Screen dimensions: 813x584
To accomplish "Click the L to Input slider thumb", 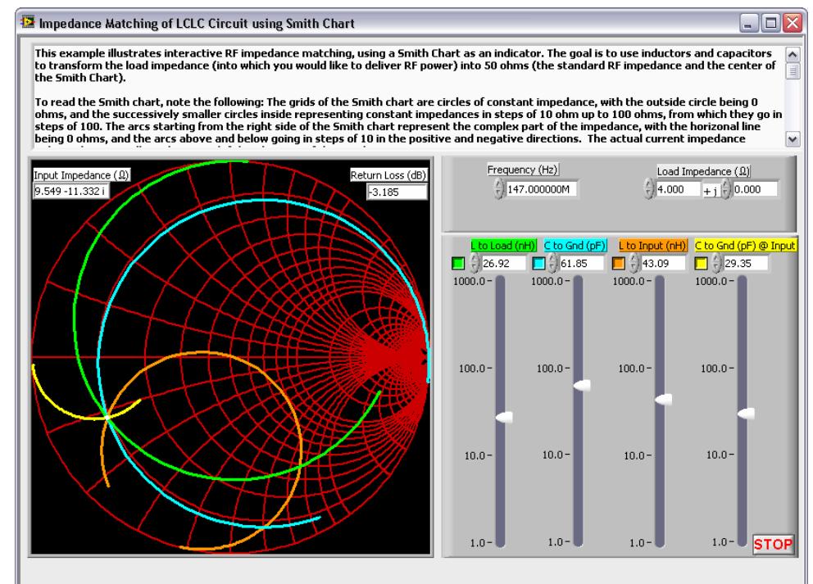I will click(x=664, y=400).
